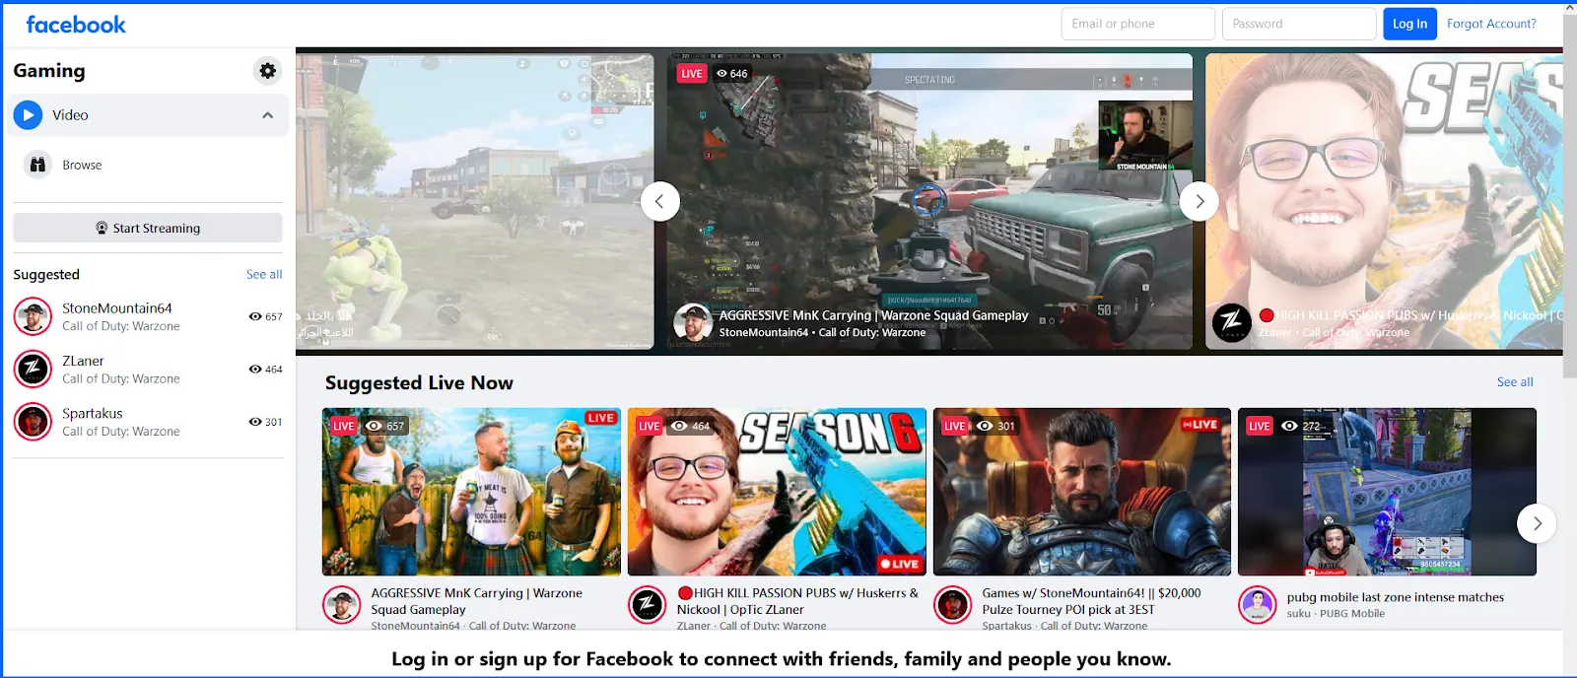
Task: Click the Log In button
Action: [x=1408, y=24]
